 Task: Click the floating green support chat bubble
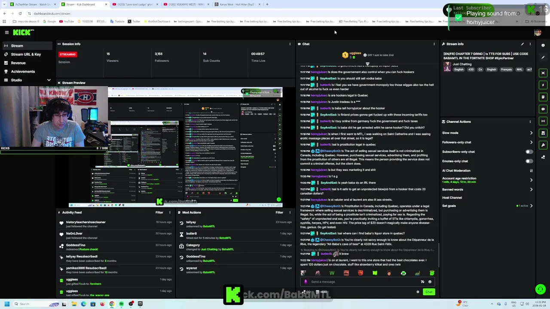tap(540, 289)
